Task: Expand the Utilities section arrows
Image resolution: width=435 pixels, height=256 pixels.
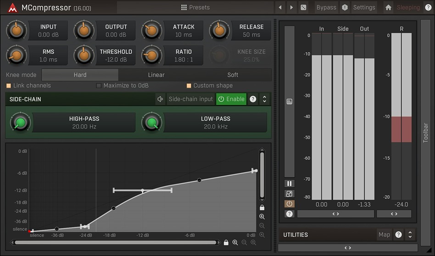Action: (x=410, y=235)
